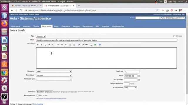Open Minha conta link
Viewport: 188px width, 105px height.
(x=177, y=14)
